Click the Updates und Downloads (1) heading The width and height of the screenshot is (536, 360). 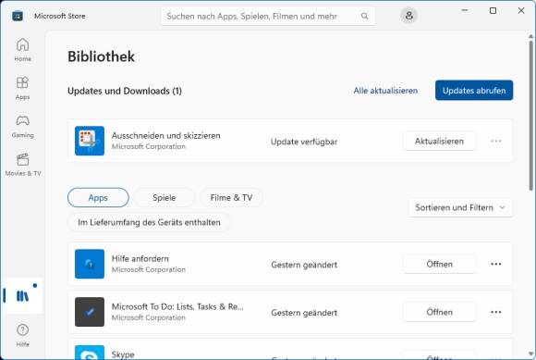(125, 91)
